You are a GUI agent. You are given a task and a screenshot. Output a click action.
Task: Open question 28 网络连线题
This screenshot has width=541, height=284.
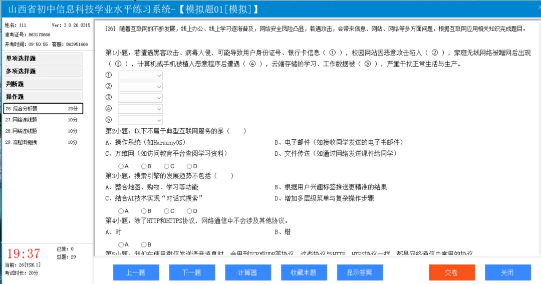[x=43, y=131]
